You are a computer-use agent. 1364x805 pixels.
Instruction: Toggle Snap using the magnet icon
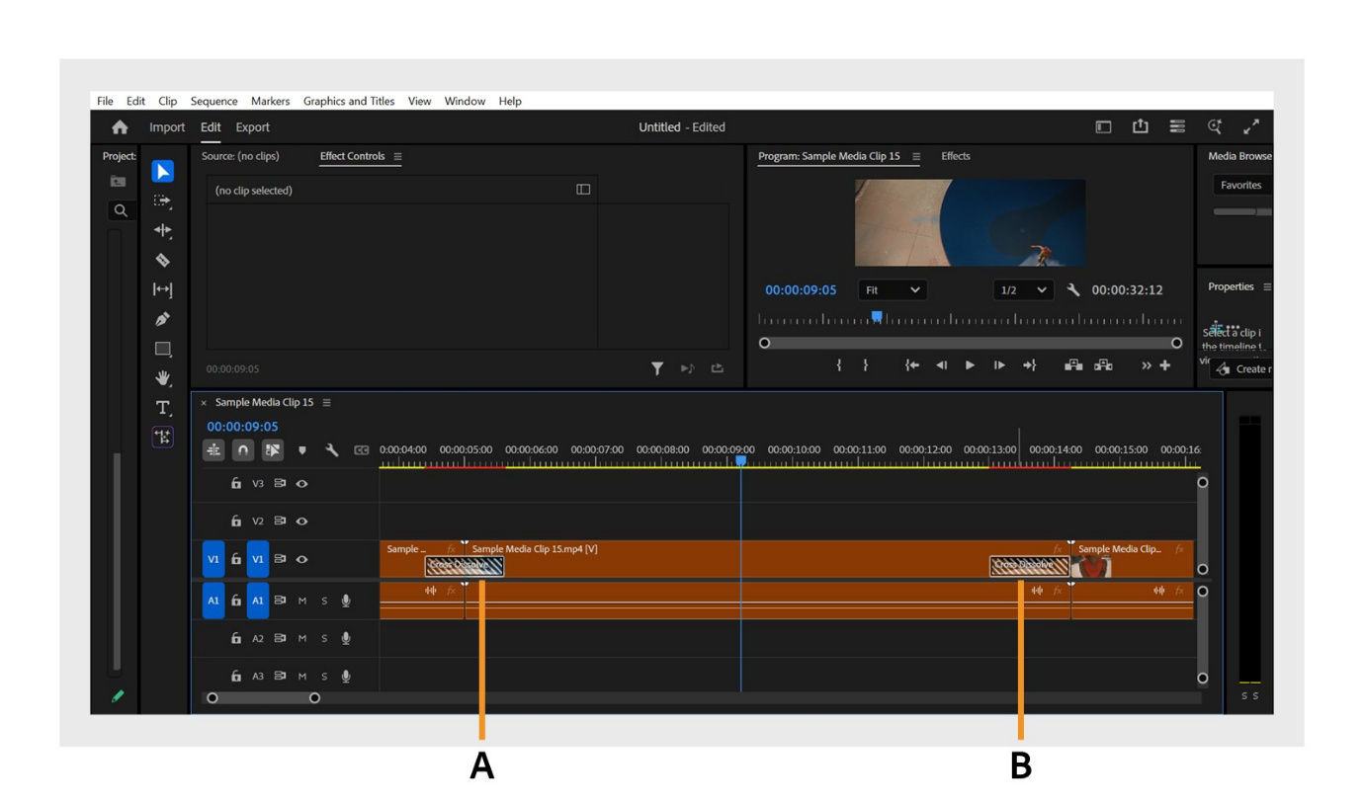(242, 450)
